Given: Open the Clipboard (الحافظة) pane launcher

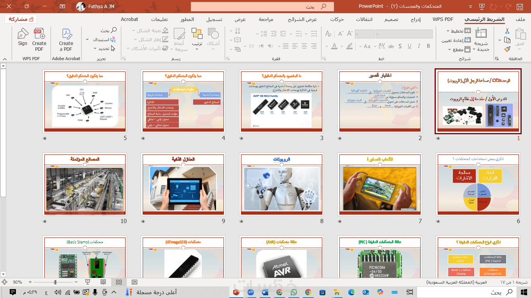Looking at the screenshot, I should [x=497, y=59].
